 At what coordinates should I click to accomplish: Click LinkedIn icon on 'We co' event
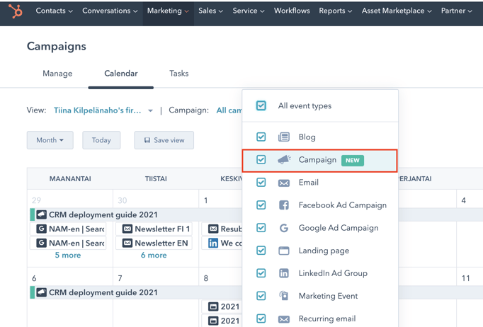coord(213,243)
